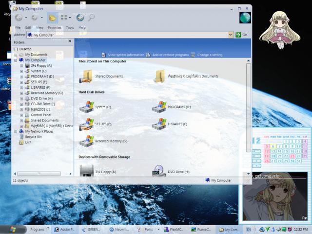The image size is (312, 234).
Task: Toggle the Folders pane toolbar button
Action: 52,18
